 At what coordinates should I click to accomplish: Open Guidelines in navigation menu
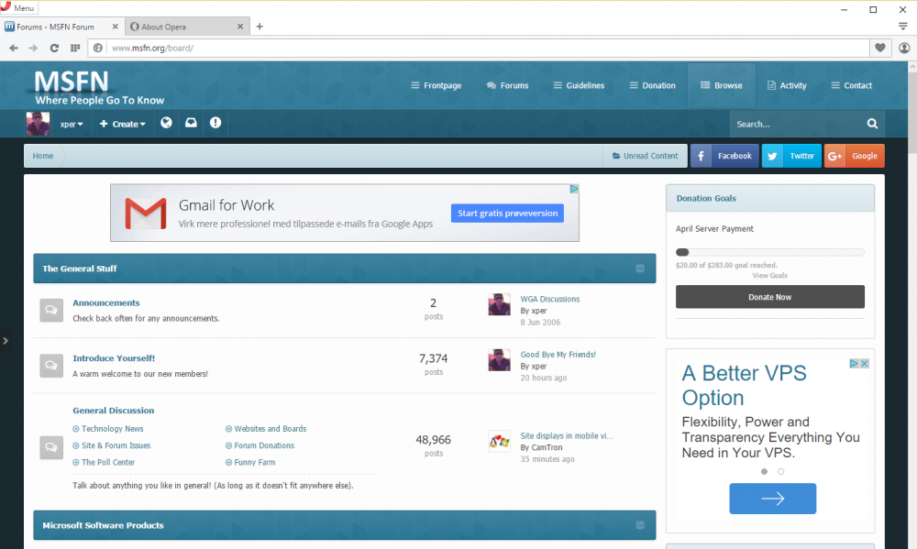click(579, 85)
